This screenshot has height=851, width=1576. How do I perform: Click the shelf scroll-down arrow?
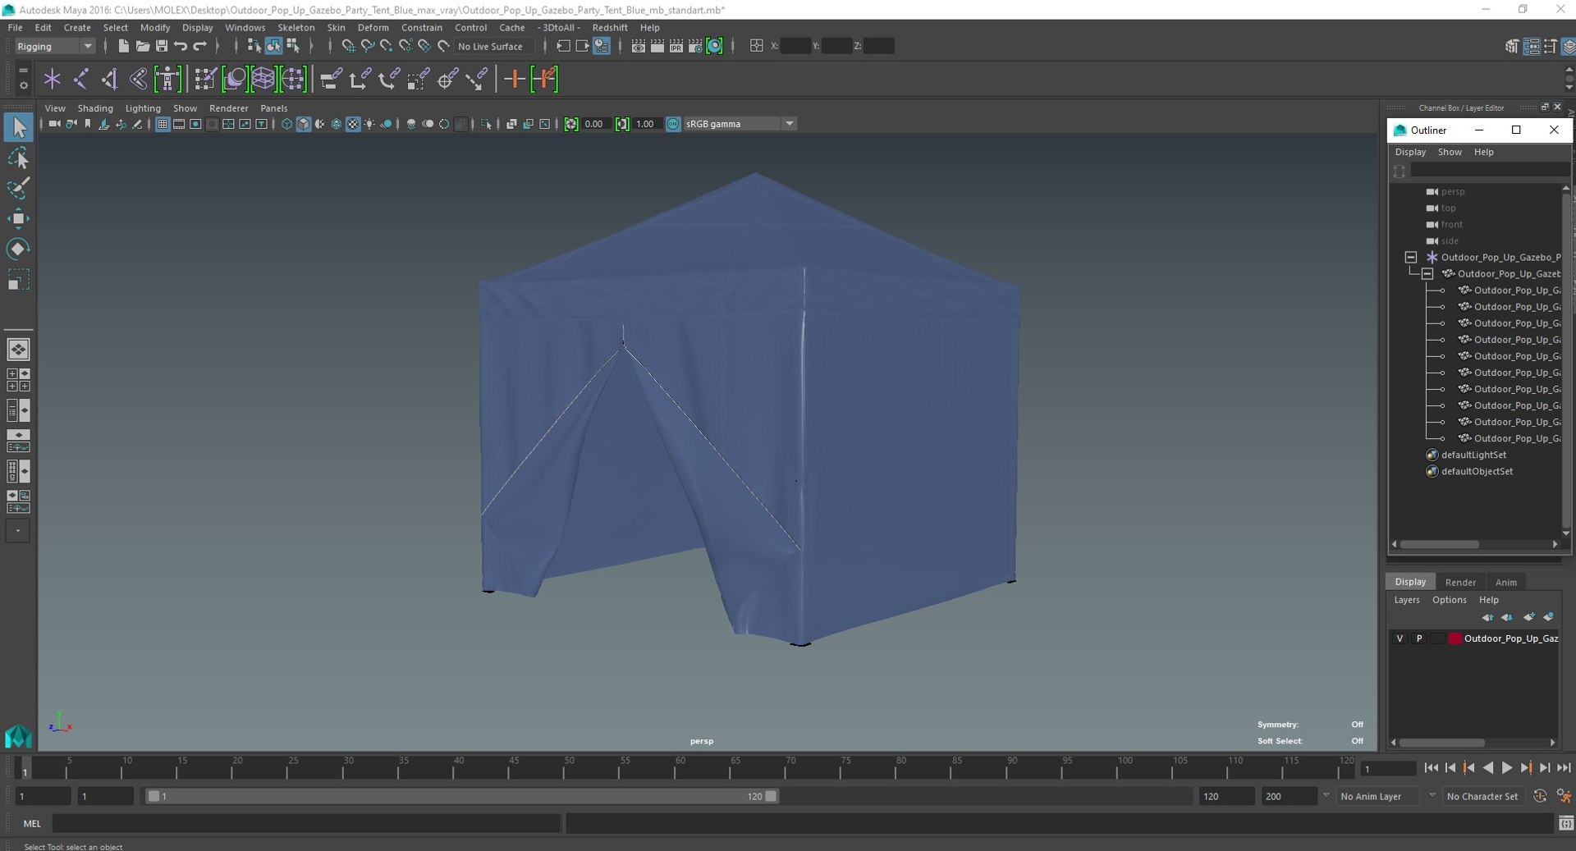pyautogui.click(x=1569, y=88)
